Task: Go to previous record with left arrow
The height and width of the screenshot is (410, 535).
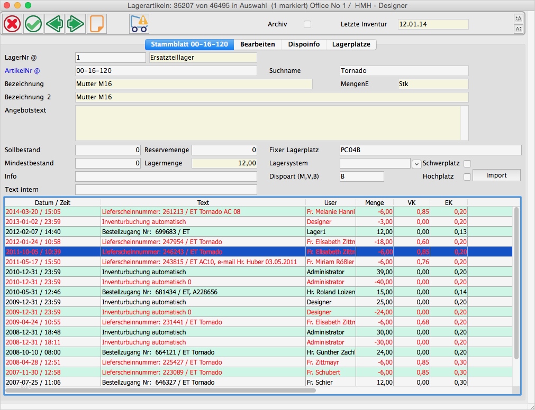Action: tap(55, 24)
